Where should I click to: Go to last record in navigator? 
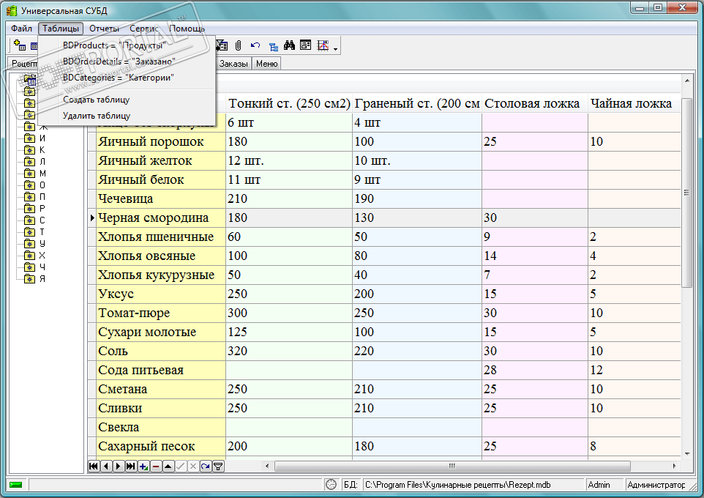(130, 466)
